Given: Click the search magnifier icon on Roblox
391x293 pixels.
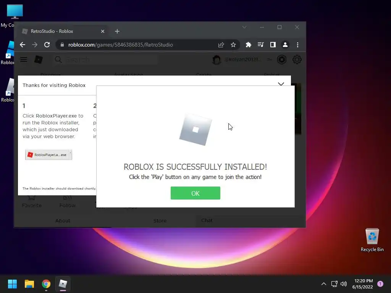Looking at the screenshot, I should [58, 60].
